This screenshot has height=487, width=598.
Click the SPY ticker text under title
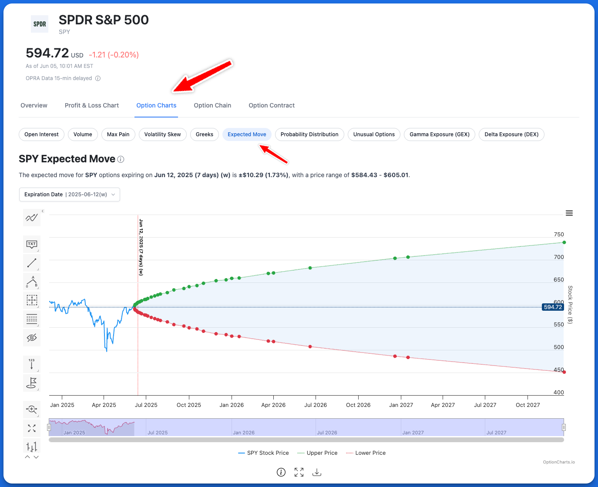click(64, 32)
